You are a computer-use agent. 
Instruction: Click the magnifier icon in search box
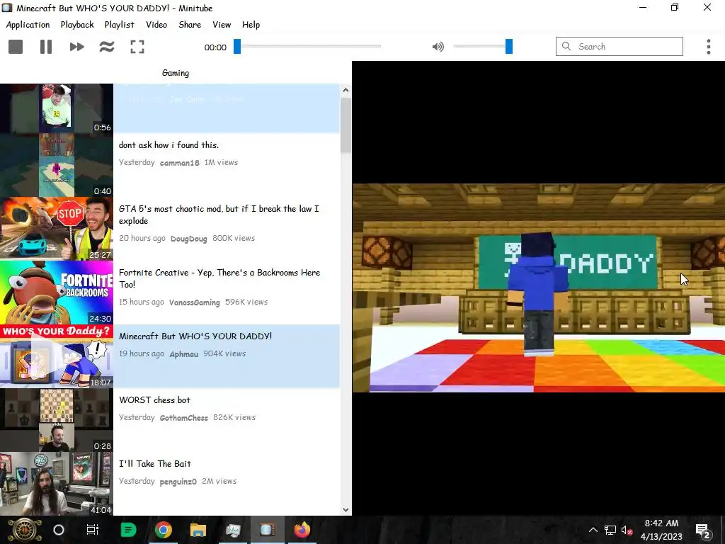click(x=566, y=46)
